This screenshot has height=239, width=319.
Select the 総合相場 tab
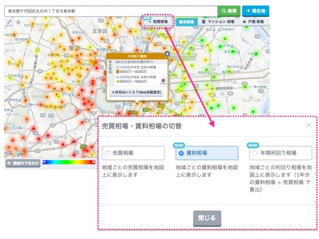point(187,22)
